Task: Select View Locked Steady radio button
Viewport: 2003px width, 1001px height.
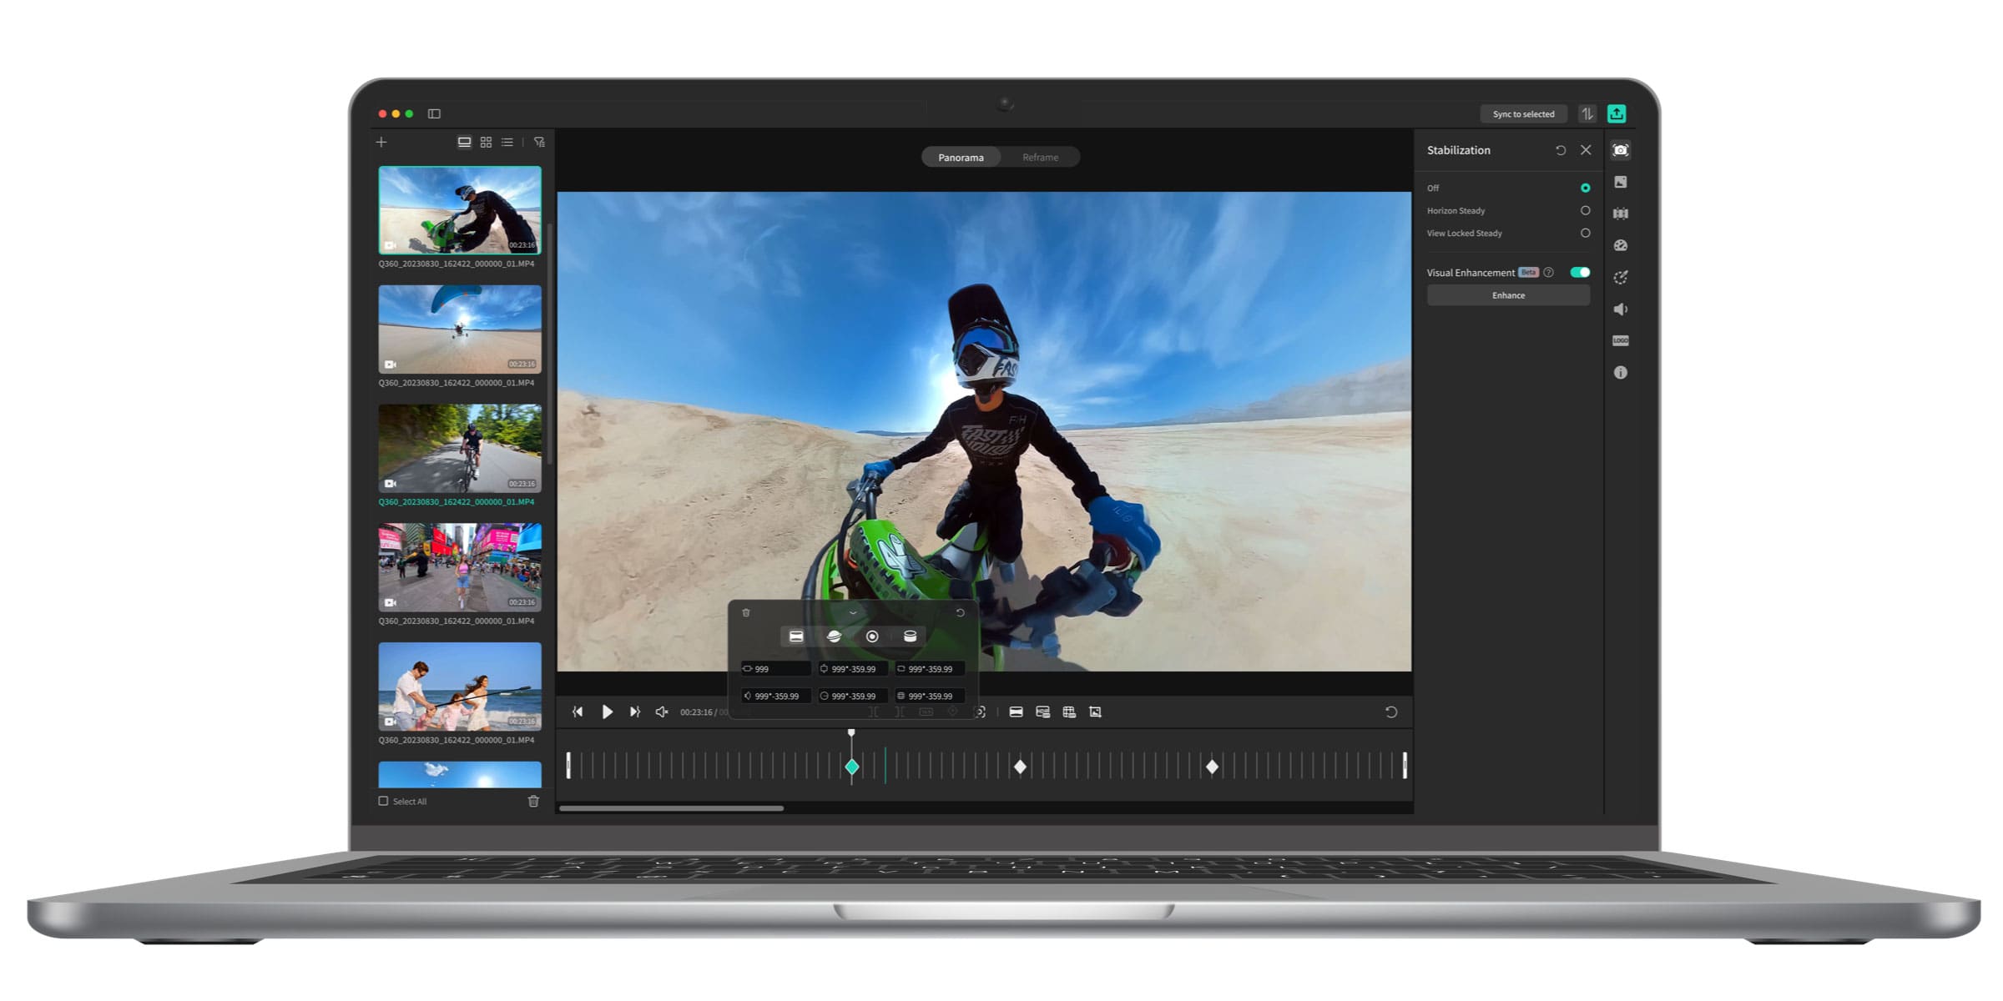Action: click(1585, 234)
